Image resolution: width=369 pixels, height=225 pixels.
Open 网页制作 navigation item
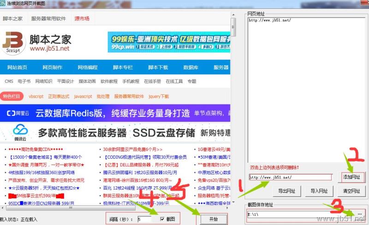(52, 67)
